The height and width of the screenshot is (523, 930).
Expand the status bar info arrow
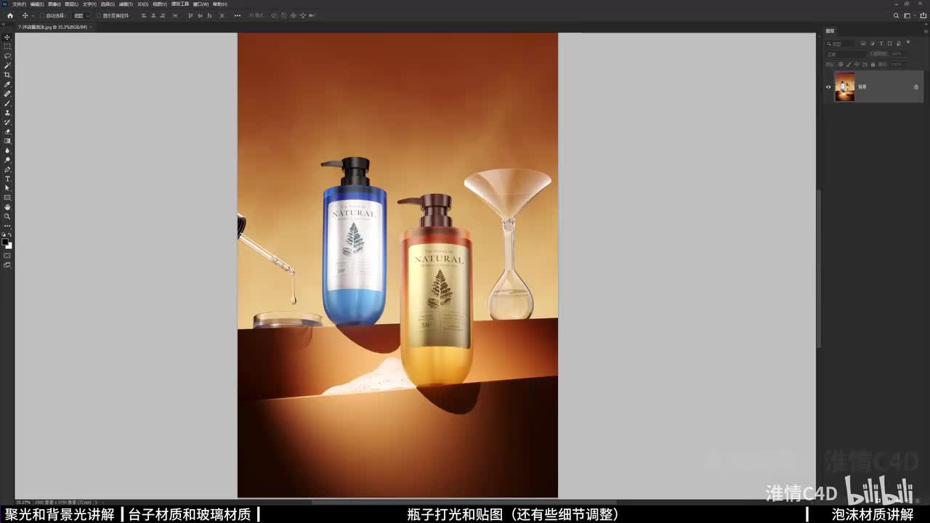[96, 502]
